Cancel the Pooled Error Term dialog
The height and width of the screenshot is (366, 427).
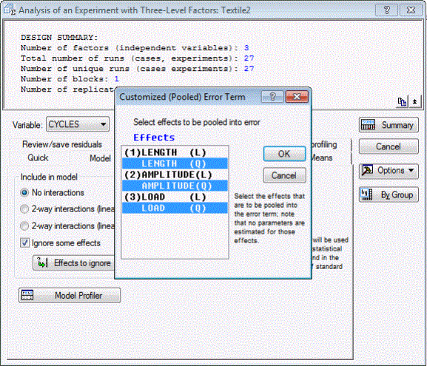pyautogui.click(x=284, y=175)
